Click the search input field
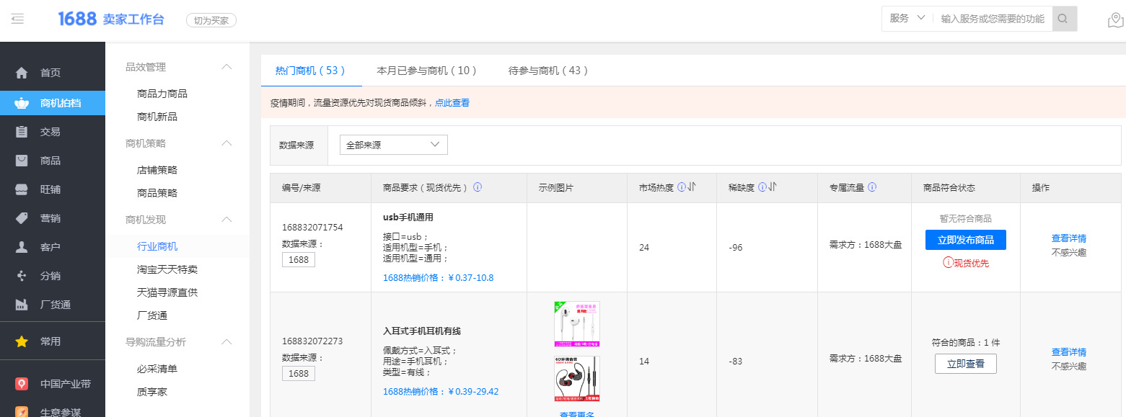 (993, 19)
